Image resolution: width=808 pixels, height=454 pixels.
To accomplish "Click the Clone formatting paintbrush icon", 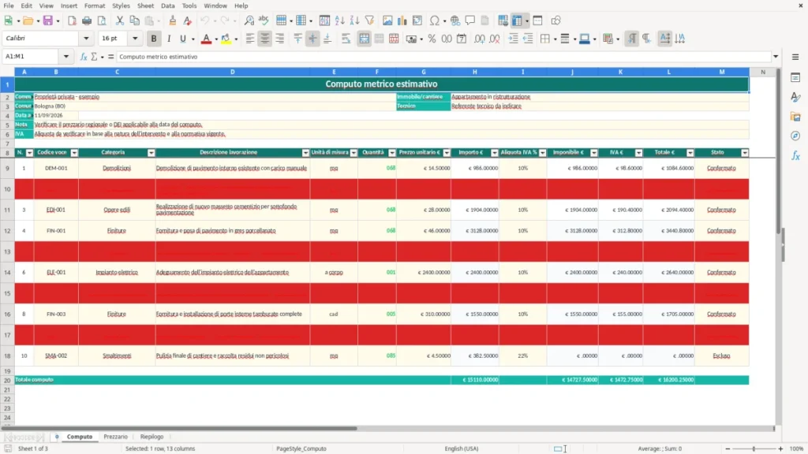I will point(173,20).
